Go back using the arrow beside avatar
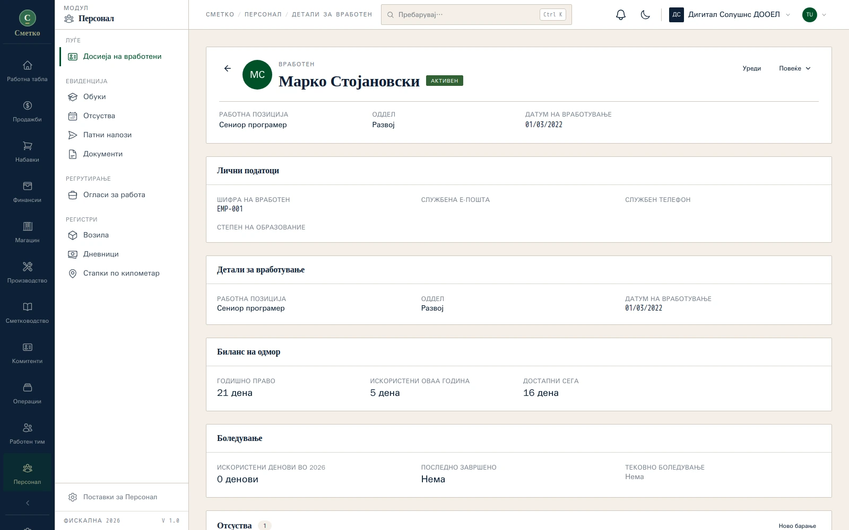The image size is (849, 530). click(x=228, y=68)
